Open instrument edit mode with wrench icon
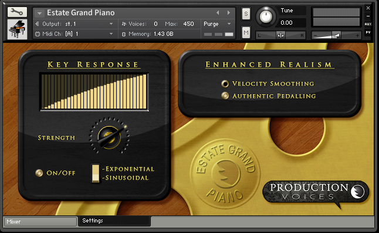 [17, 12]
